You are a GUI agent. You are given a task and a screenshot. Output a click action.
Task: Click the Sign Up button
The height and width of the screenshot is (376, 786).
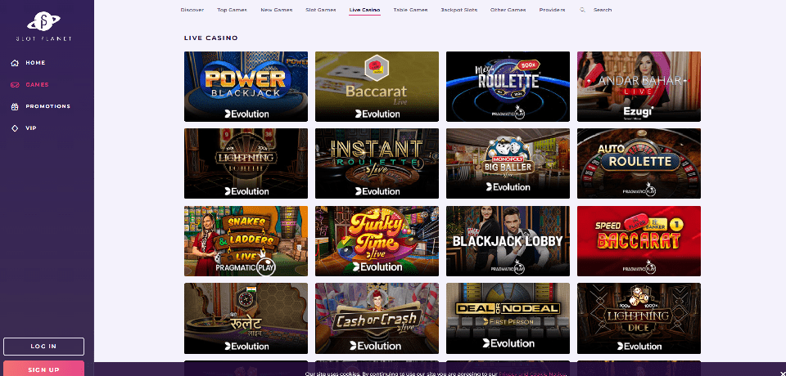pos(43,369)
